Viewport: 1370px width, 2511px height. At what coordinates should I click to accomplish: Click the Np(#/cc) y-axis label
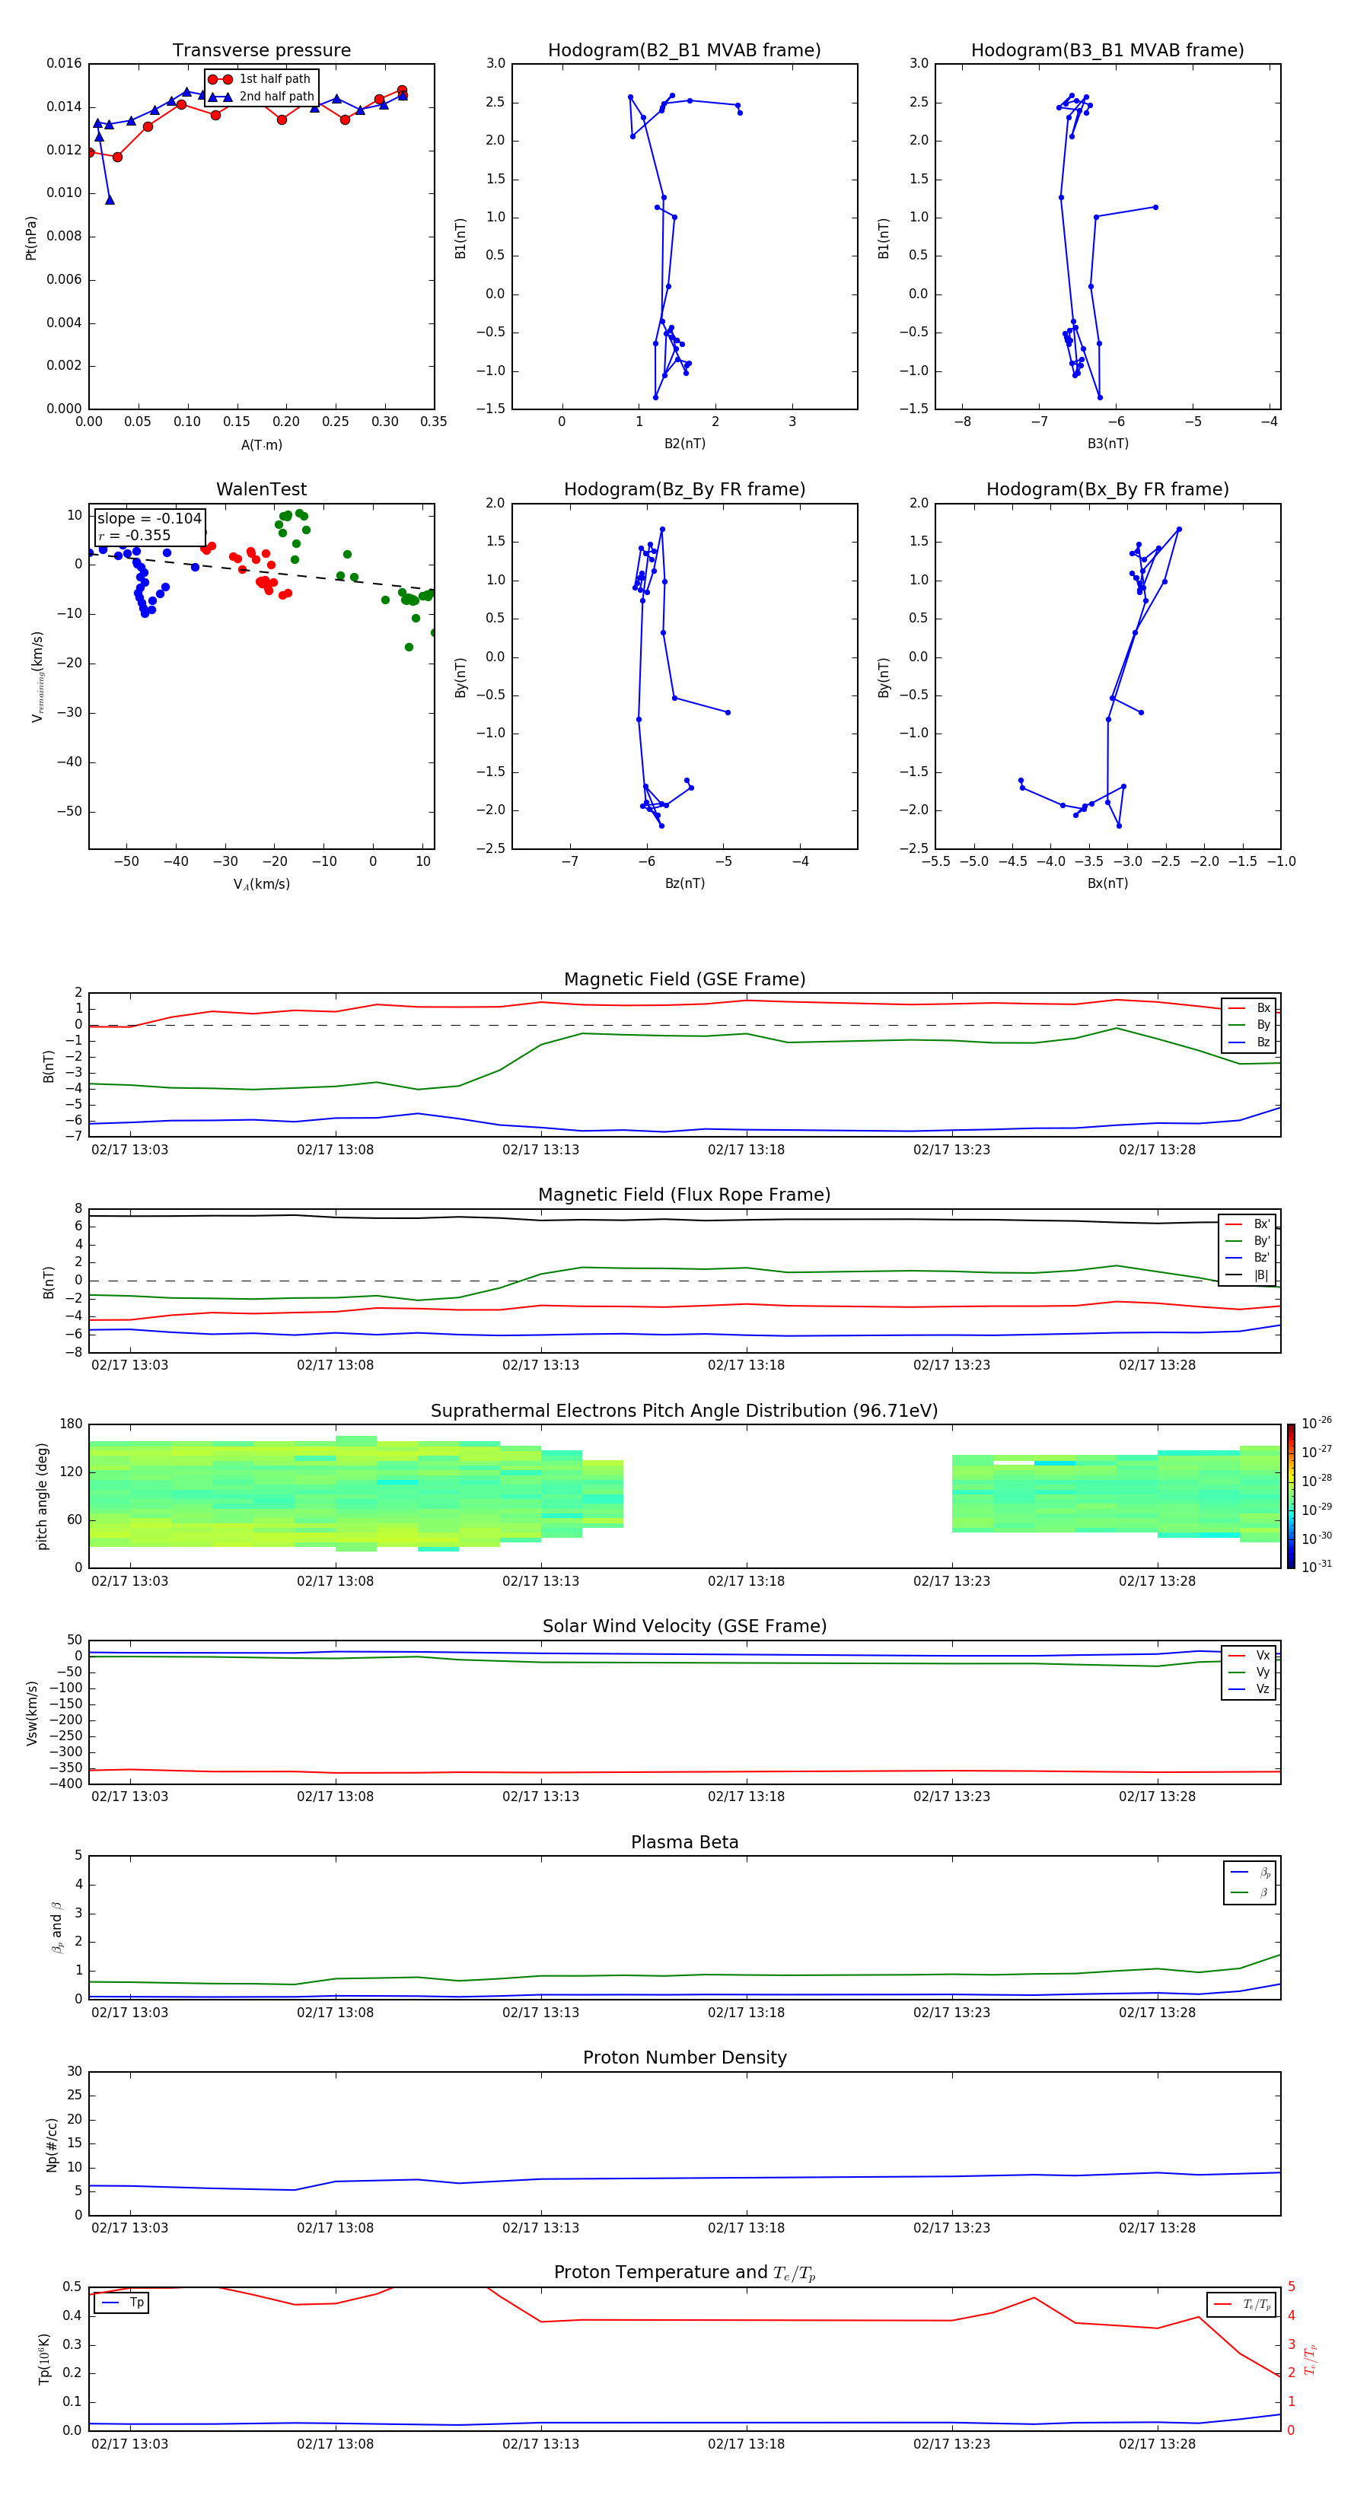52,2144
